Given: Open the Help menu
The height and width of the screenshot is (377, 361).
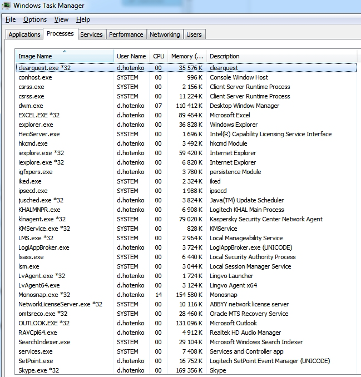Looking at the screenshot, I should (x=83, y=19).
